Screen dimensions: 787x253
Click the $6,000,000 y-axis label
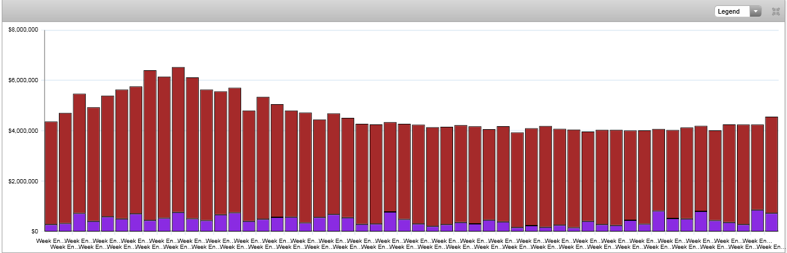click(24, 80)
